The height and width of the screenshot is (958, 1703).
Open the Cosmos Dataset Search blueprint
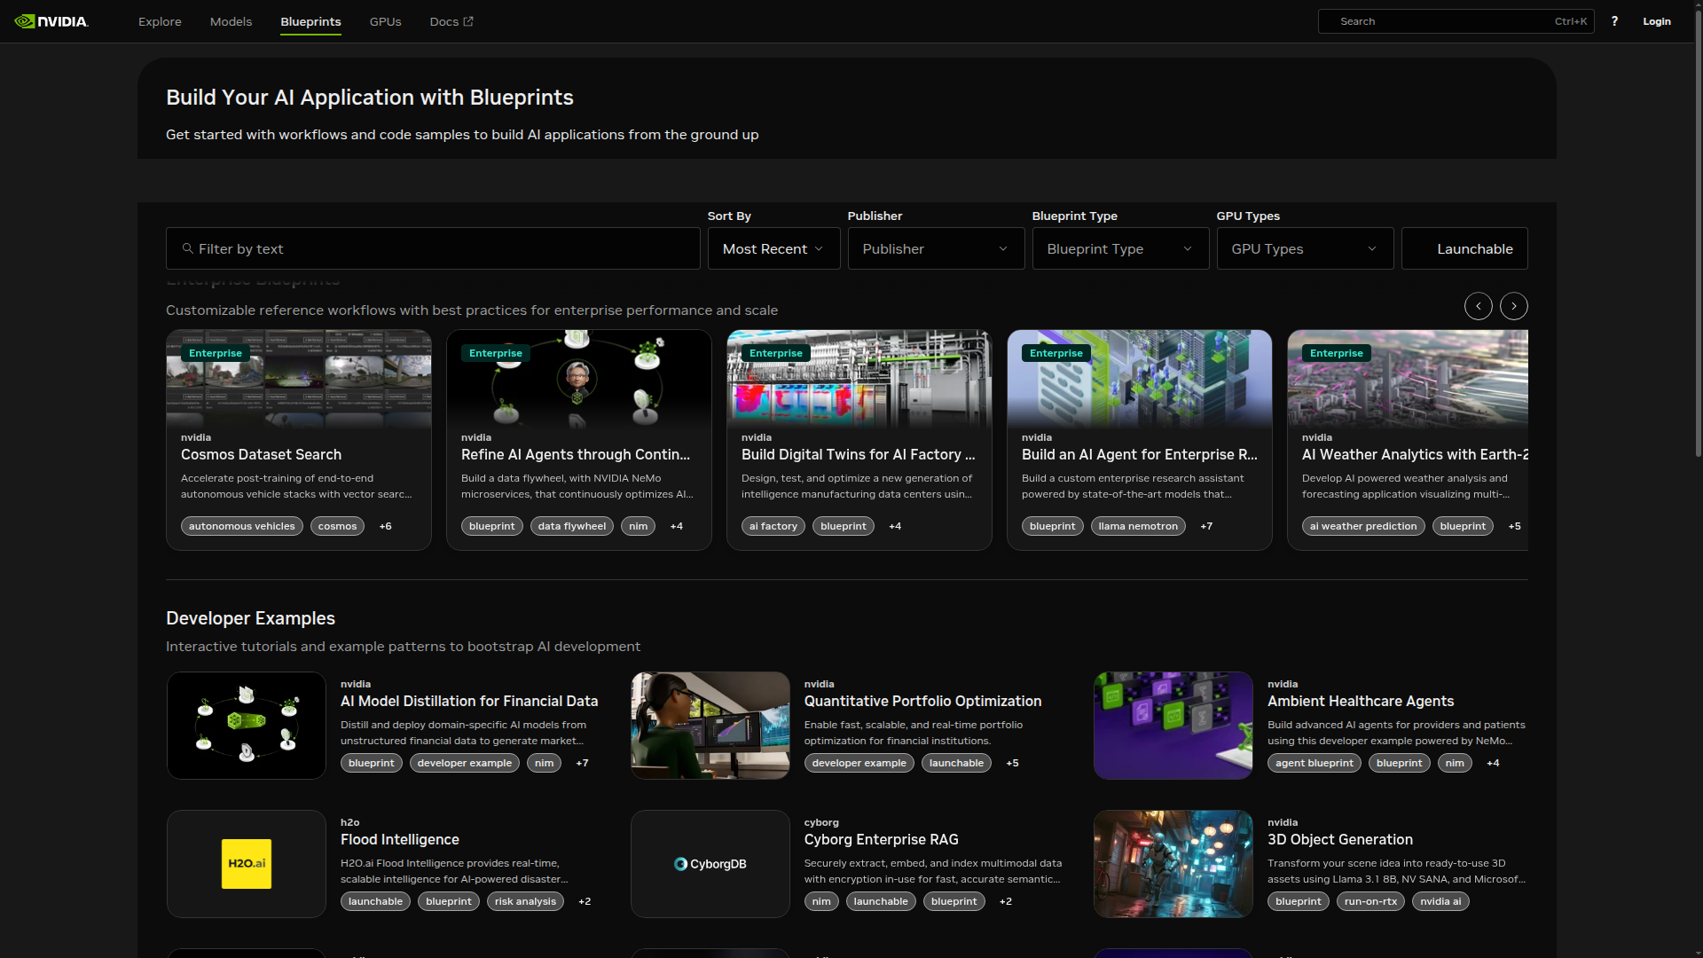tap(261, 455)
